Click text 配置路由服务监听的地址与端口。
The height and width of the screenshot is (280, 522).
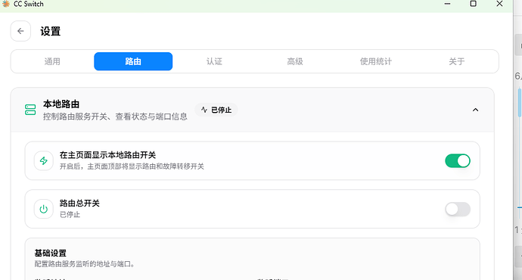(x=85, y=264)
